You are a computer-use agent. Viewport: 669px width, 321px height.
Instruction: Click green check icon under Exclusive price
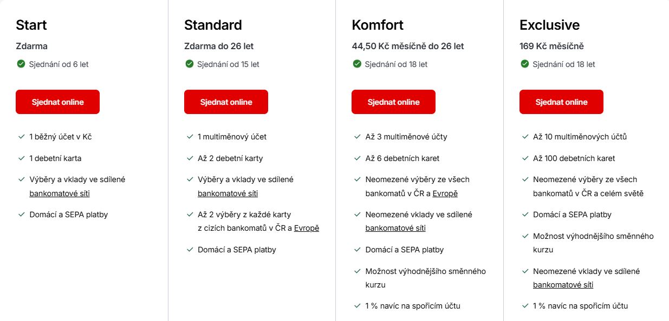pos(525,64)
